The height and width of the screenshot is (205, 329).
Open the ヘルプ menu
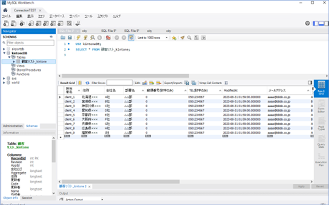117,16
